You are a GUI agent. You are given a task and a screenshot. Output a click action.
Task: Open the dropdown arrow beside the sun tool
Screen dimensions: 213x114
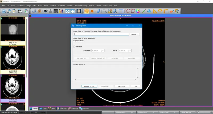point(95,11)
